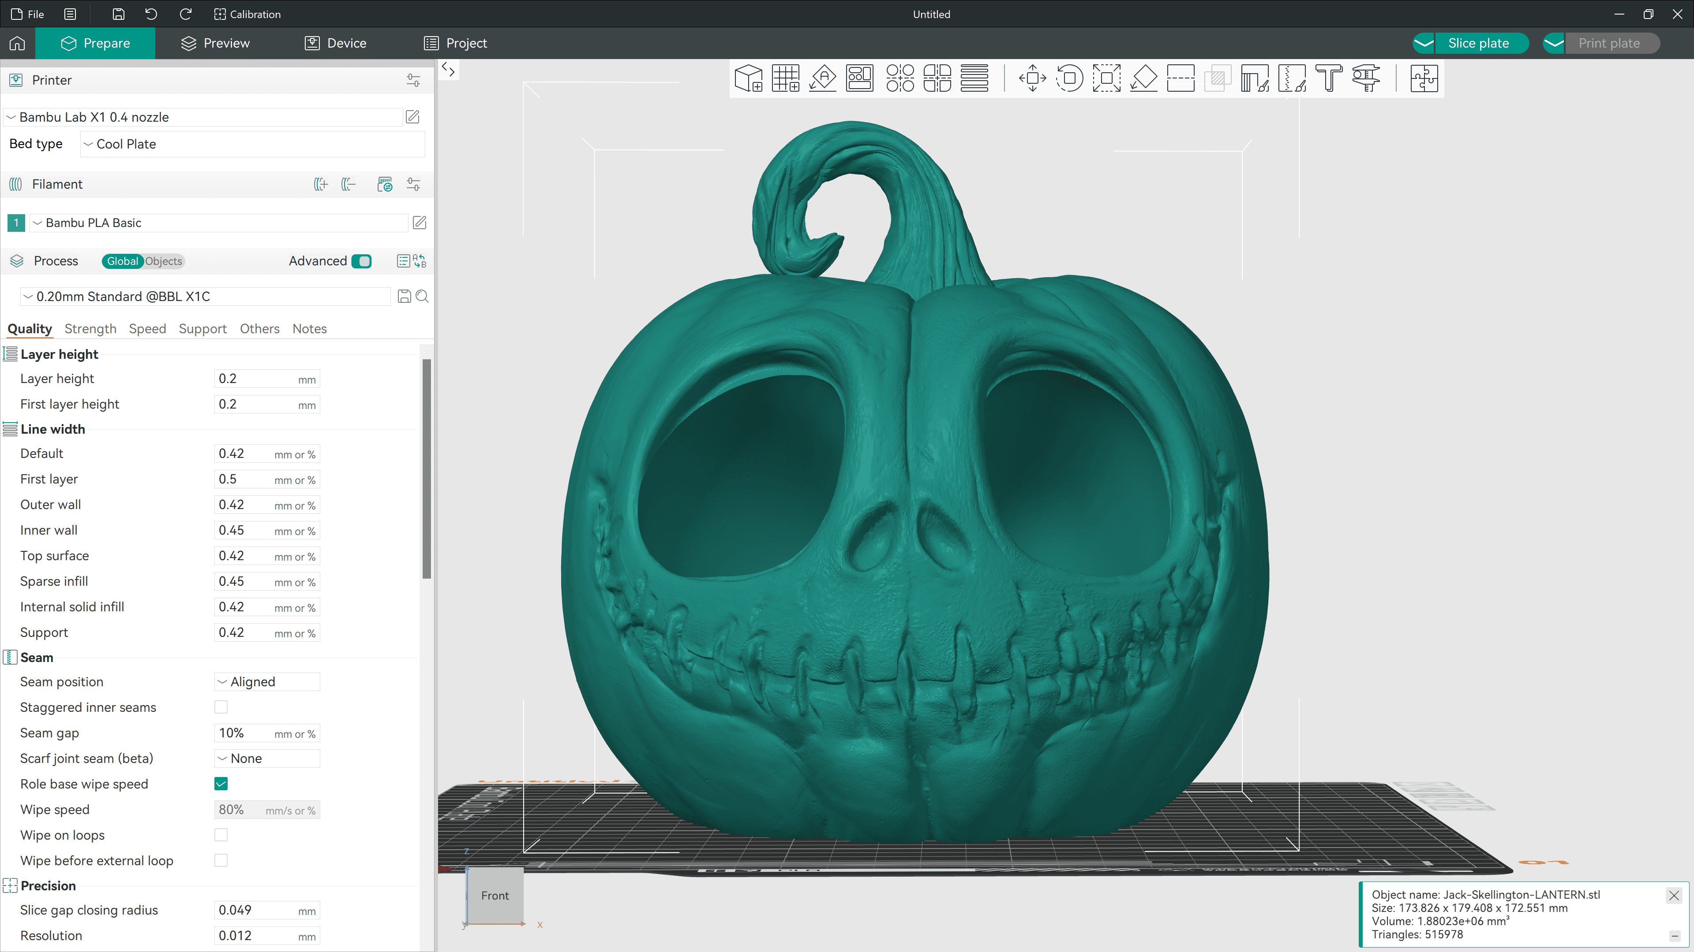This screenshot has height=952, width=1694.
Task: Edit the Bambu PLA Basic filament preset
Action: [420, 223]
